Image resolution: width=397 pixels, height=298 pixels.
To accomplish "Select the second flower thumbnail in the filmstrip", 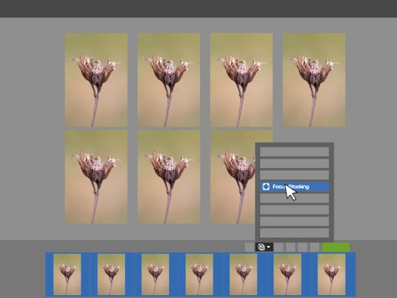I will click(111, 274).
